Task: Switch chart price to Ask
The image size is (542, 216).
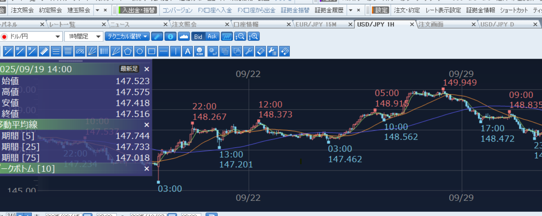Action: click(x=212, y=37)
